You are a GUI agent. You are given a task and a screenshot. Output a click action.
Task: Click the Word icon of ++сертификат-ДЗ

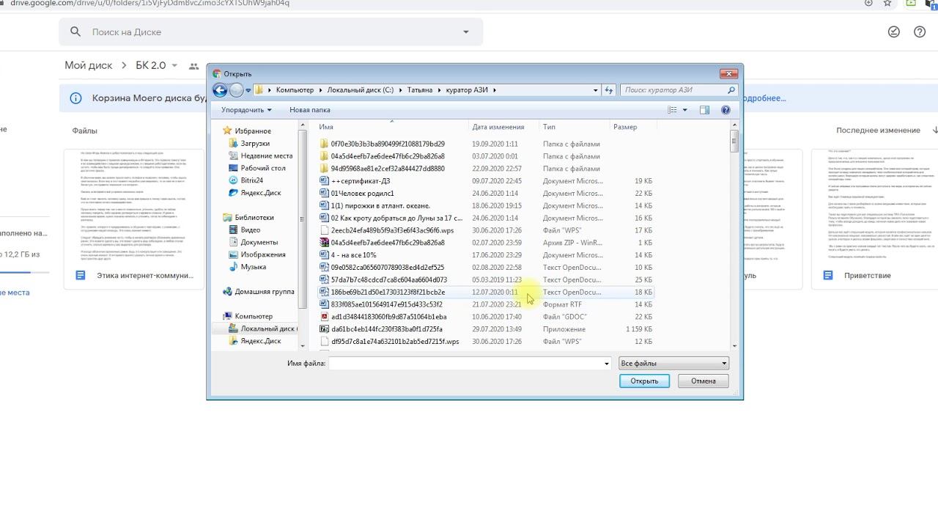click(325, 180)
